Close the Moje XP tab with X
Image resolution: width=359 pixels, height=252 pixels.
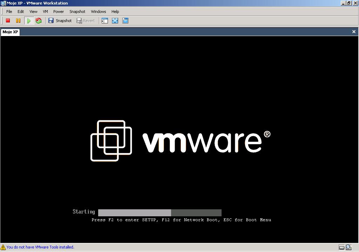(354, 31)
